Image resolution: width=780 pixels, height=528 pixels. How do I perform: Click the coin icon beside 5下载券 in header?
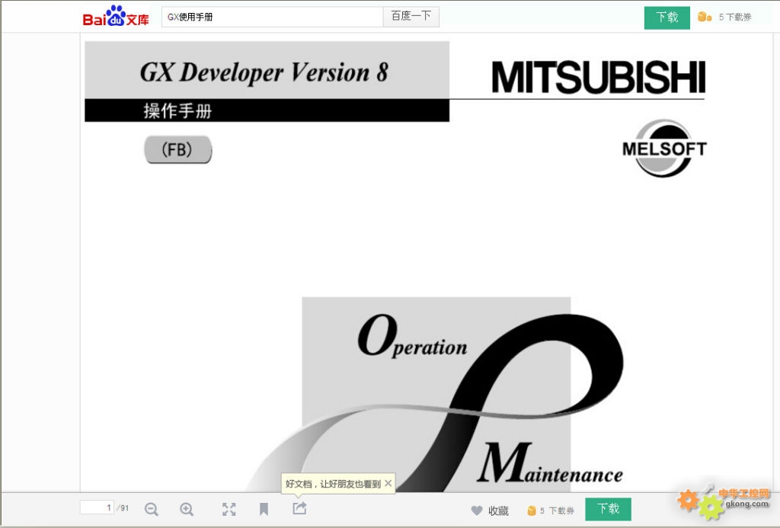705,17
